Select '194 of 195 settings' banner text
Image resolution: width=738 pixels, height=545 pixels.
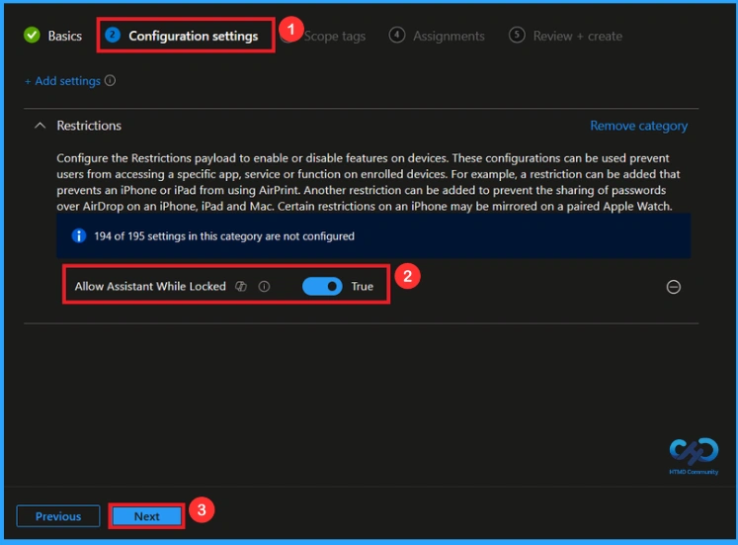pyautogui.click(x=224, y=236)
